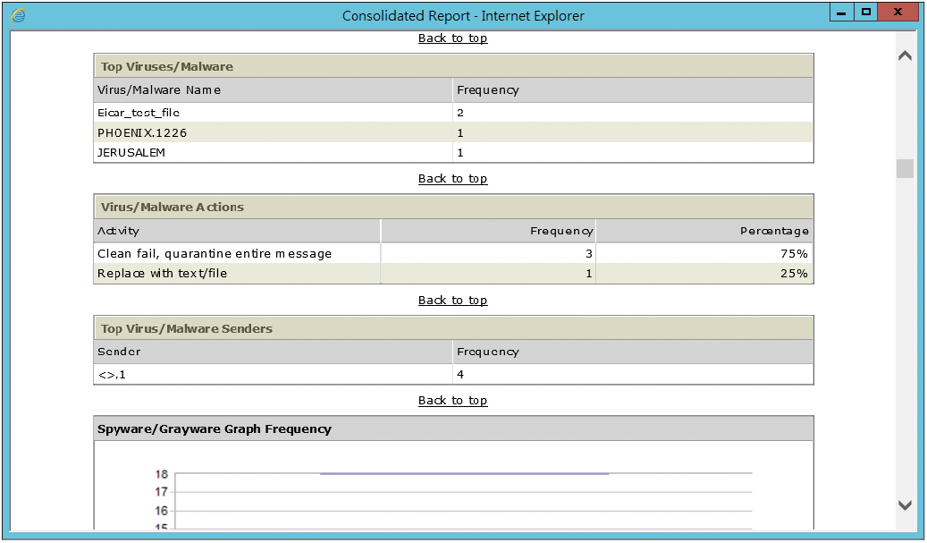Viewport: 927px width, 543px height.
Task: Click Frequency header in Top Viruses/Malware table
Action: point(633,90)
